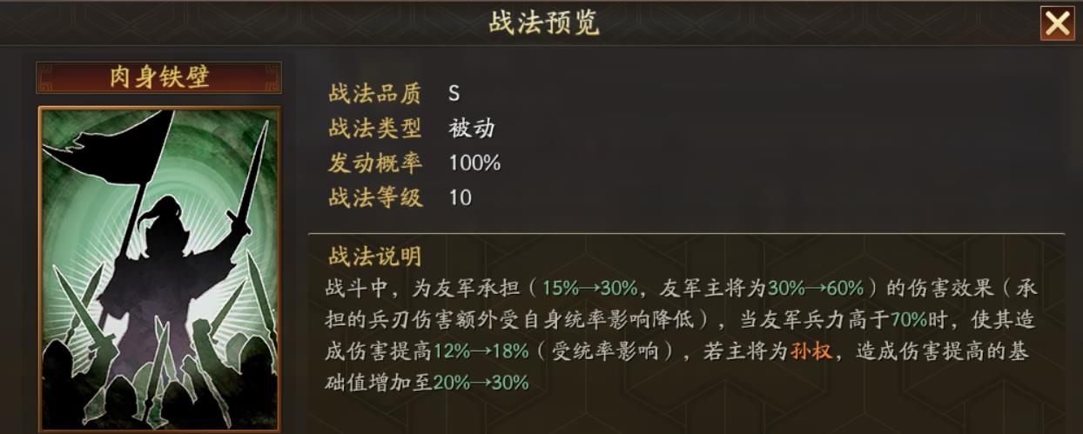Viewport: 1083px width, 434px height.
Task: Click the green 70% troop threshold
Action: tap(908, 319)
